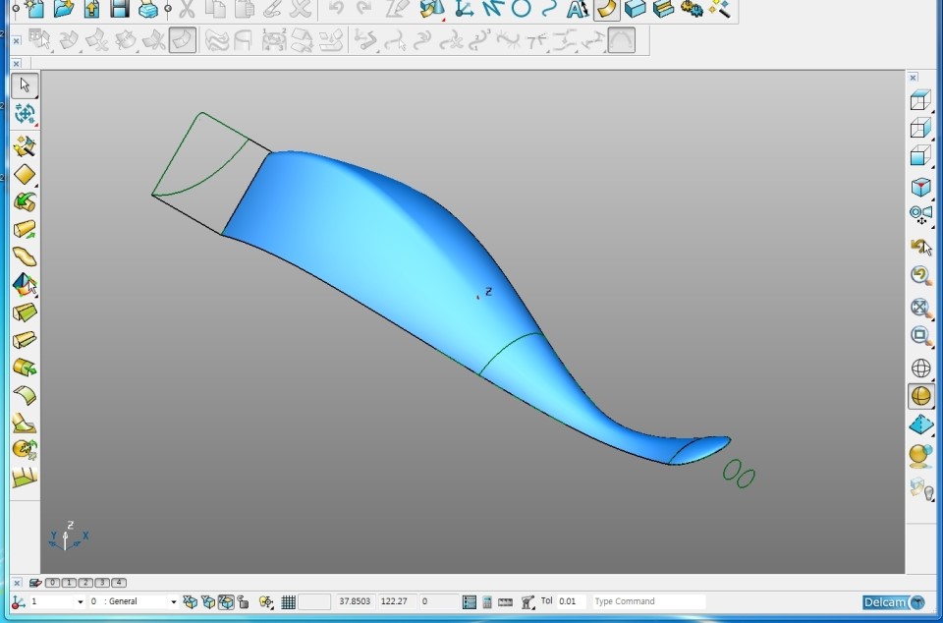Click the Select arrow tool
The image size is (943, 623).
click(x=25, y=85)
